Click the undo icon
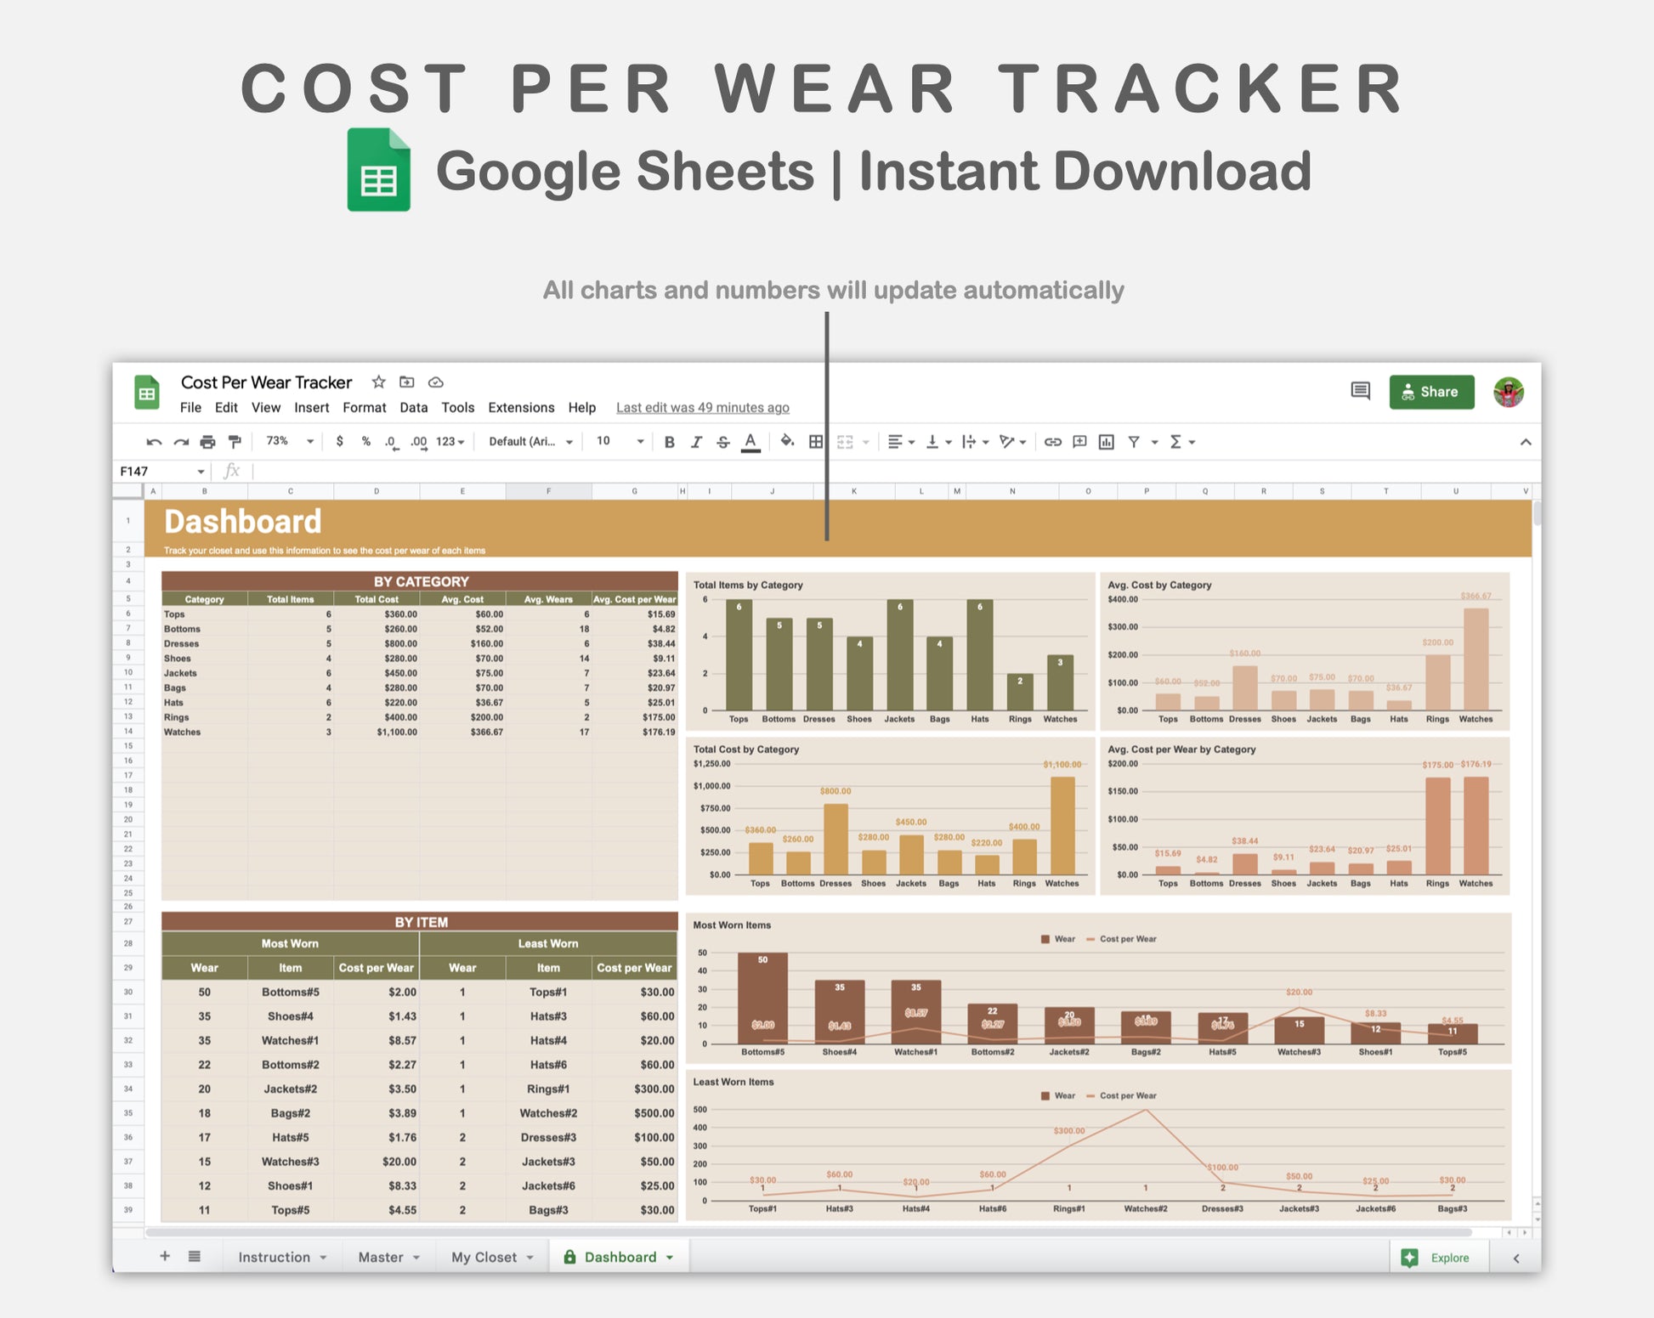This screenshot has height=1318, width=1654. (154, 442)
